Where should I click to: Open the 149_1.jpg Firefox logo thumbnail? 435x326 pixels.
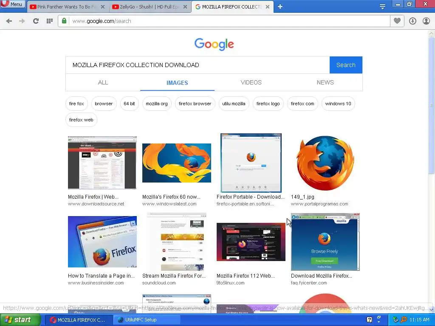325,163
